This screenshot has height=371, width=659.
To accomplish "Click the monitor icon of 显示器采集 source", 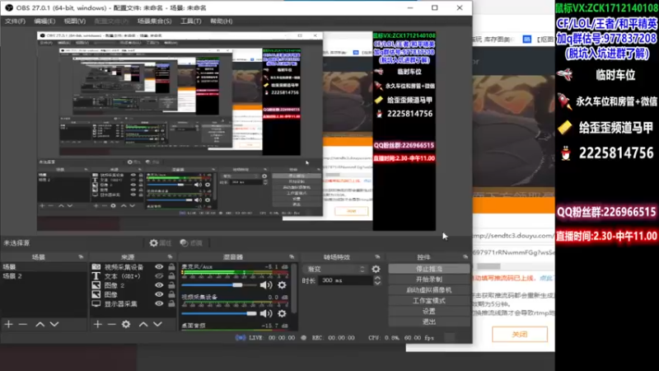I will click(x=96, y=303).
